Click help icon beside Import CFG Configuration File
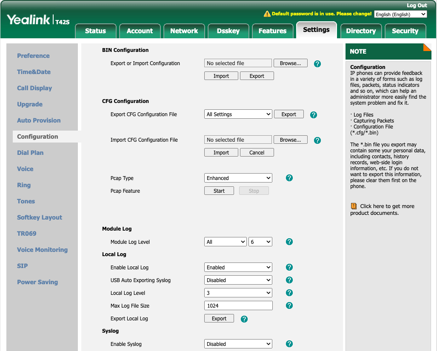The height and width of the screenshot is (351, 437). pos(317,140)
